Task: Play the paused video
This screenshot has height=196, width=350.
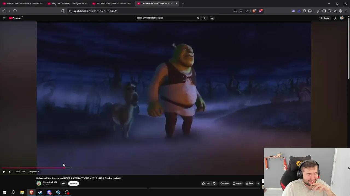Action: [x=4, y=171]
